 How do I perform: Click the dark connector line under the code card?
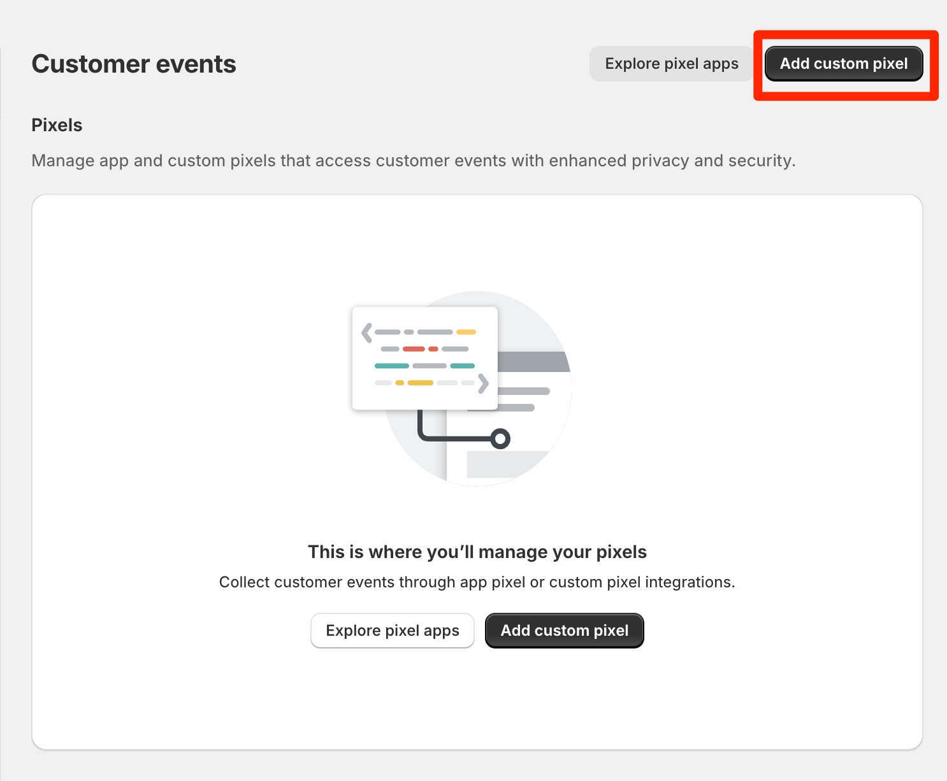(454, 430)
